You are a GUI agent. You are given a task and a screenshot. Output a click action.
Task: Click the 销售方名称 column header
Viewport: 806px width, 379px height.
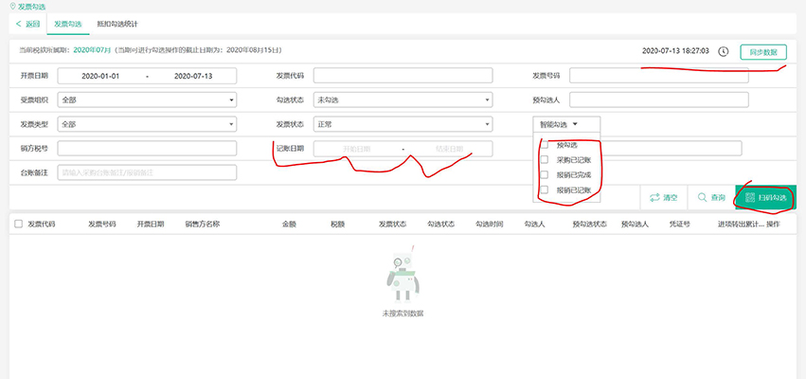click(x=203, y=225)
